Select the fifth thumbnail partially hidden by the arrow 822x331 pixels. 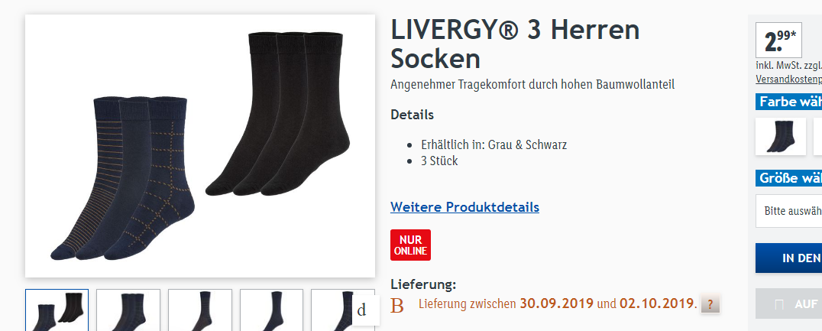(332, 310)
